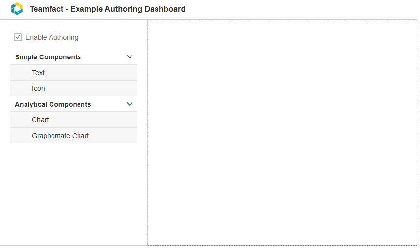420x250 pixels.
Task: Toggle authoring via the Enable Authoring label
Action: click(52, 37)
